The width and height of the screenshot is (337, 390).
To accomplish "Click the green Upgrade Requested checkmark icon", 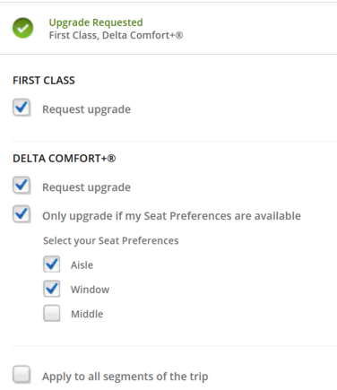I will 22,28.
